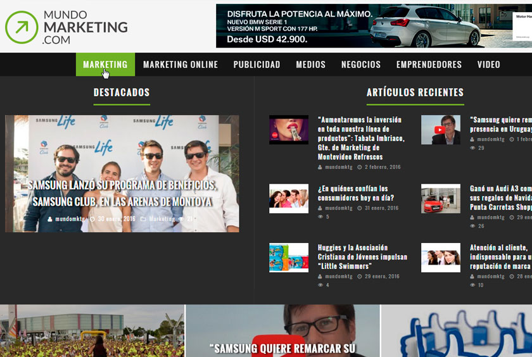
Task: Click the views eye icon on featured Samsung article
Action: click(x=181, y=219)
